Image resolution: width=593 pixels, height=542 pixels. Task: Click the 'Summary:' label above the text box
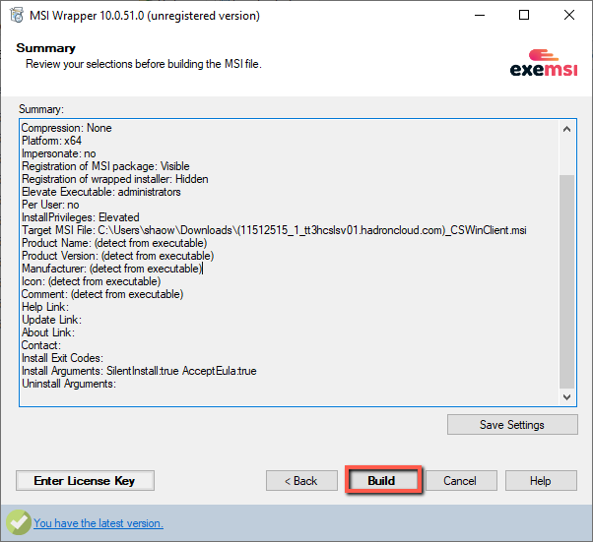pyautogui.click(x=41, y=109)
